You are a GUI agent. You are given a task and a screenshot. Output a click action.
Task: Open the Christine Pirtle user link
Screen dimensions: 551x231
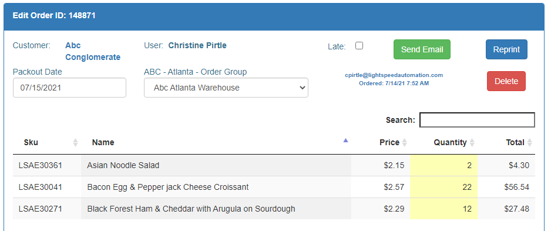pos(197,45)
